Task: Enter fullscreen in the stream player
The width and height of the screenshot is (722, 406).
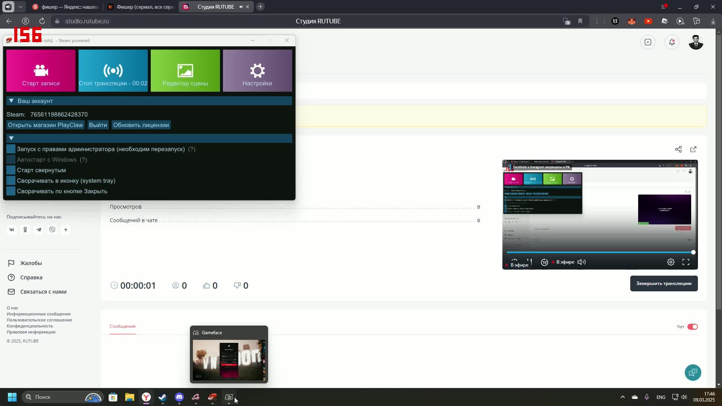Action: point(686,262)
